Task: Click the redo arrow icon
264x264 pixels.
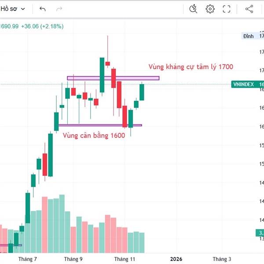Action: coord(59,8)
